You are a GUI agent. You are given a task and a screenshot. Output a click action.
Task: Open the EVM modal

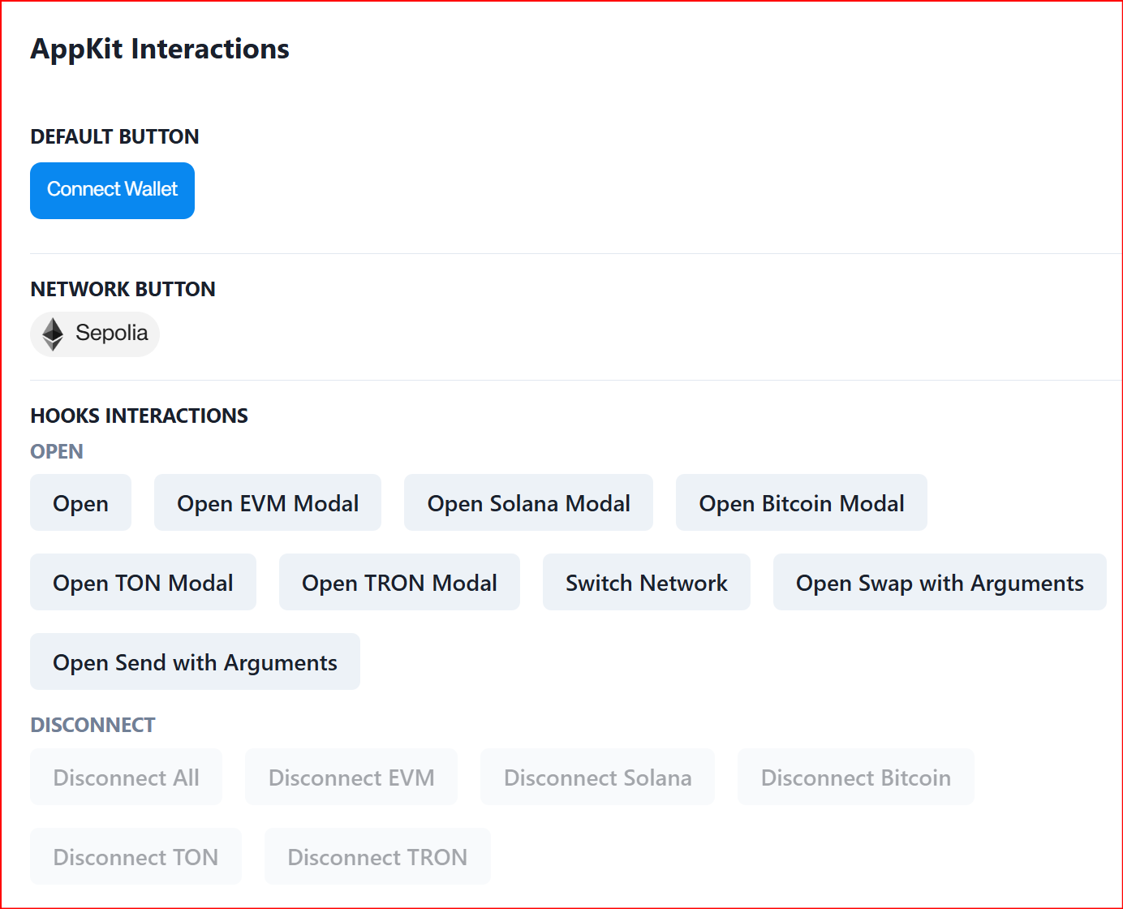click(x=268, y=502)
